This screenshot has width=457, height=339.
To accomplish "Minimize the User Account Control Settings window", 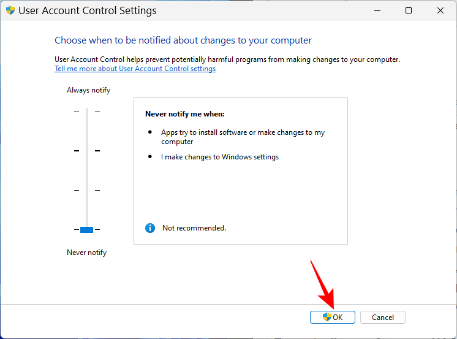I will click(x=377, y=10).
